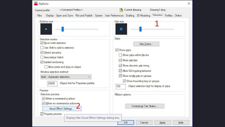Open Contextual Tab States dialog
225x127 pixels.
[145, 106]
